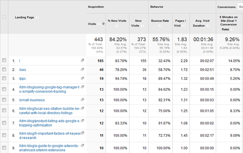
Task: Open the google-tag-manager blog post link
Action: [49, 90]
